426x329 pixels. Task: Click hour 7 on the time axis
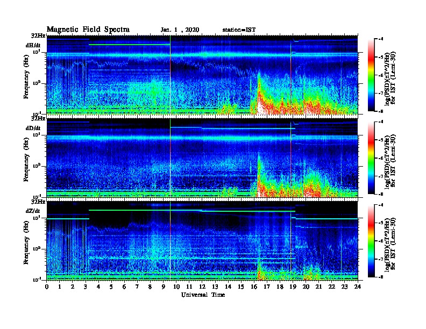[x=137, y=287]
